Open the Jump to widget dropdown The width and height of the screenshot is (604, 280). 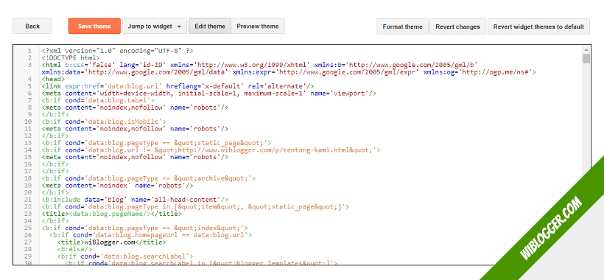pyautogui.click(x=155, y=27)
